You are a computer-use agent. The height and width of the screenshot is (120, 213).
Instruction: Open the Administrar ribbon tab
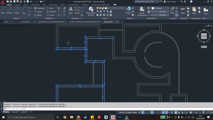(x=53, y=5)
